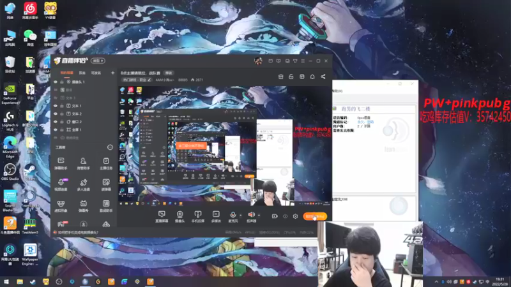Click the pill button after the stream title
The image size is (511, 287).
tap(169, 73)
